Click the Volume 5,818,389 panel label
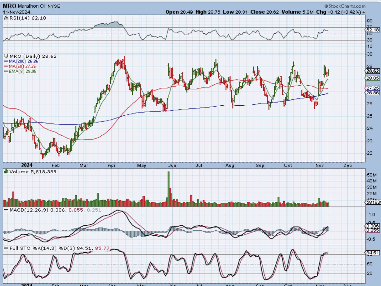 pos(33,172)
